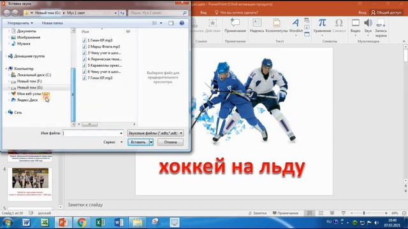
Task: Toggle Заметки notes in status bar
Action: 258,213
